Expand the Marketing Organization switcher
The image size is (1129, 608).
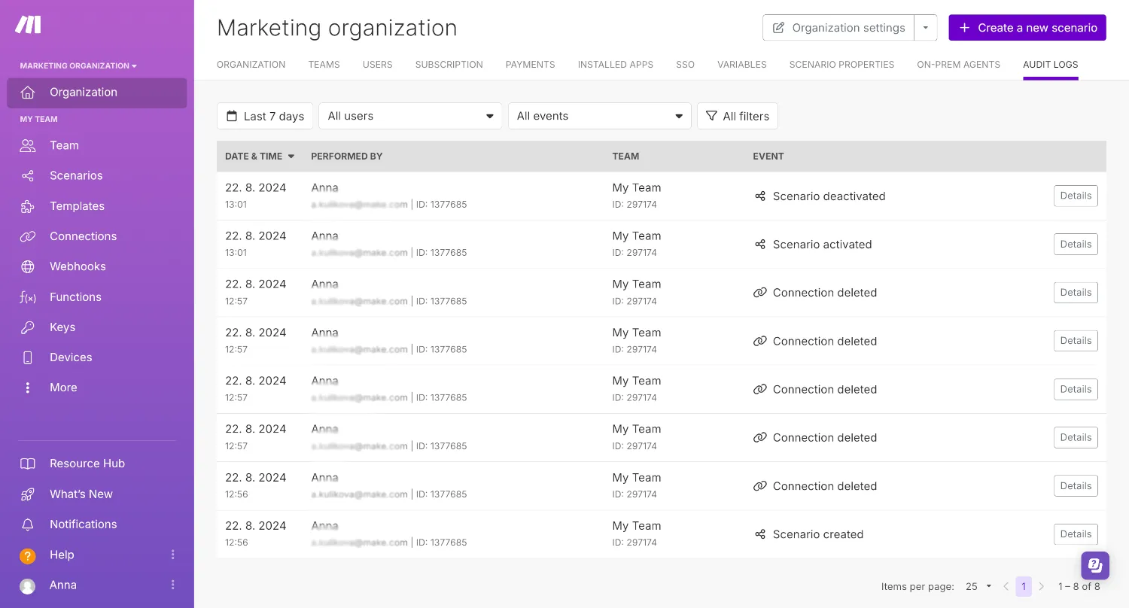point(78,65)
